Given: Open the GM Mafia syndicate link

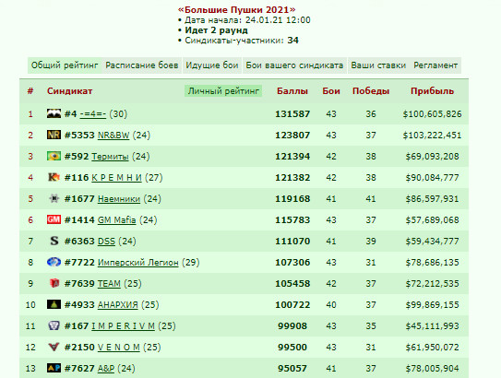Looking at the screenshot, I should point(116,220).
